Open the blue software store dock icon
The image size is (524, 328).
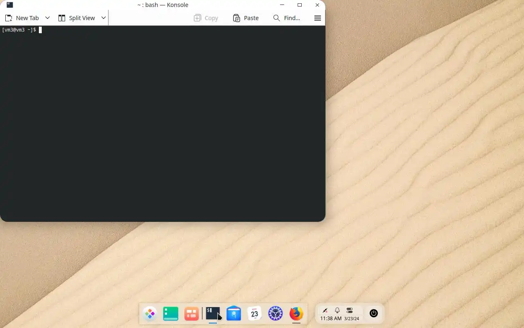234,314
